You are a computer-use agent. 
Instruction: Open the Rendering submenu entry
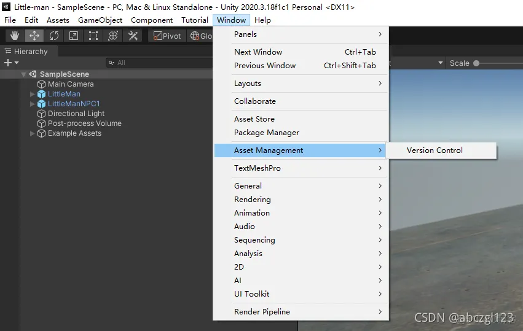pos(252,199)
